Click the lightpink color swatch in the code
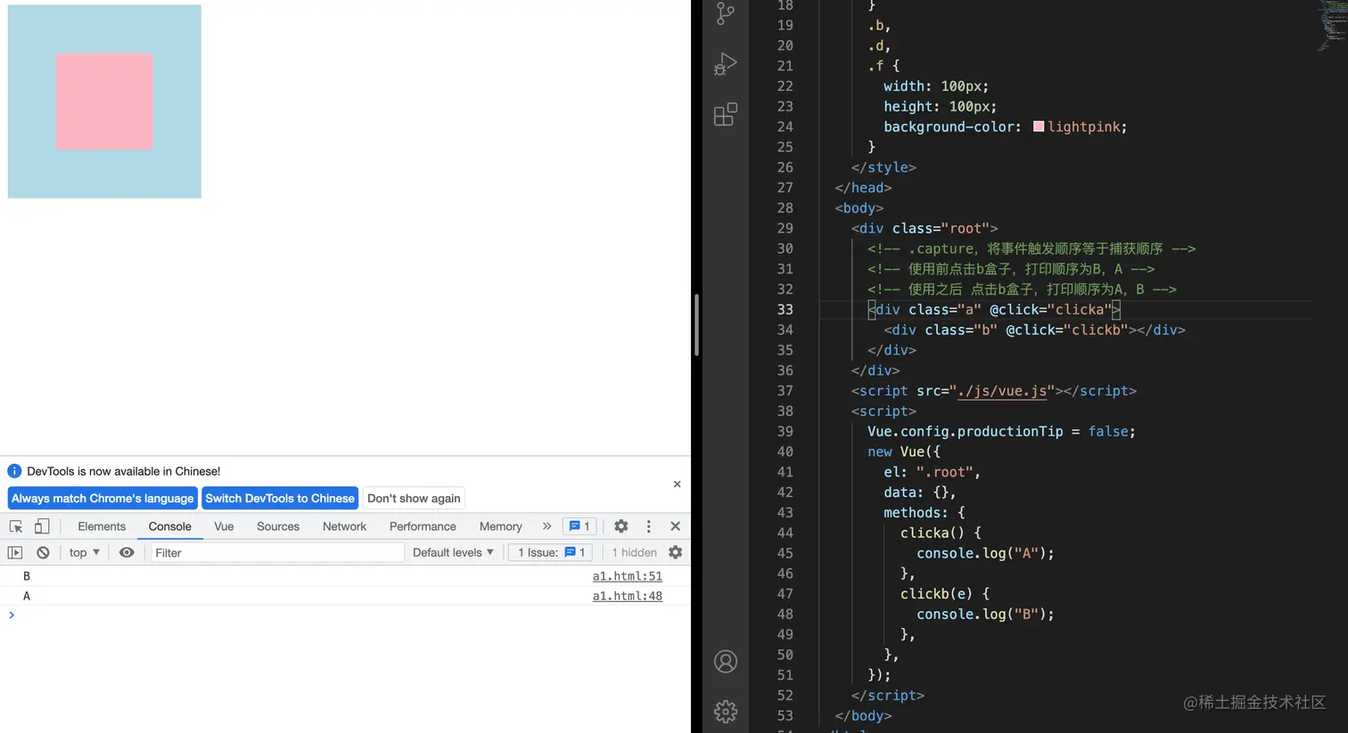The width and height of the screenshot is (1348, 733). tap(1039, 126)
